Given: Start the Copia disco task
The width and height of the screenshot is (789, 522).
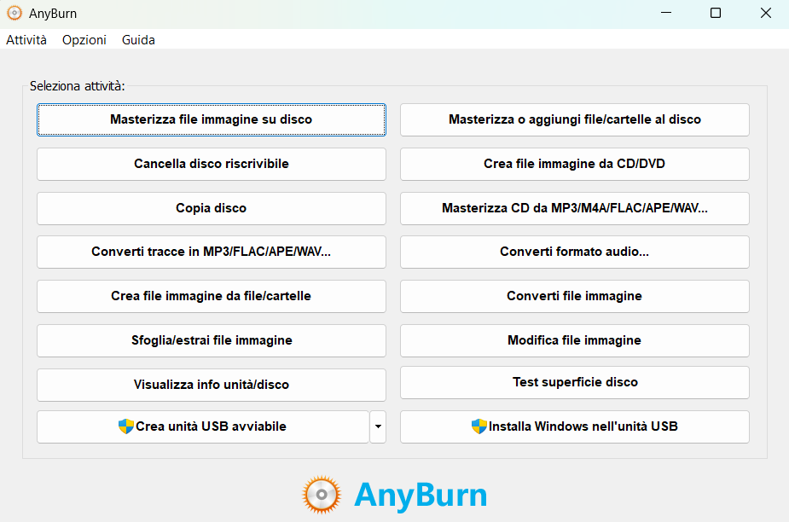Looking at the screenshot, I should 212,208.
